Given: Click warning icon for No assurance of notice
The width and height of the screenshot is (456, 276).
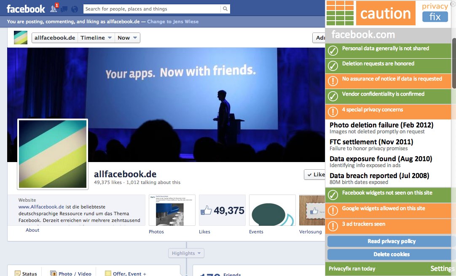Looking at the screenshot, I should coord(333,81).
